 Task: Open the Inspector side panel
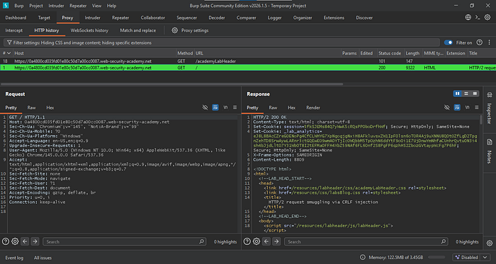[x=490, y=108]
